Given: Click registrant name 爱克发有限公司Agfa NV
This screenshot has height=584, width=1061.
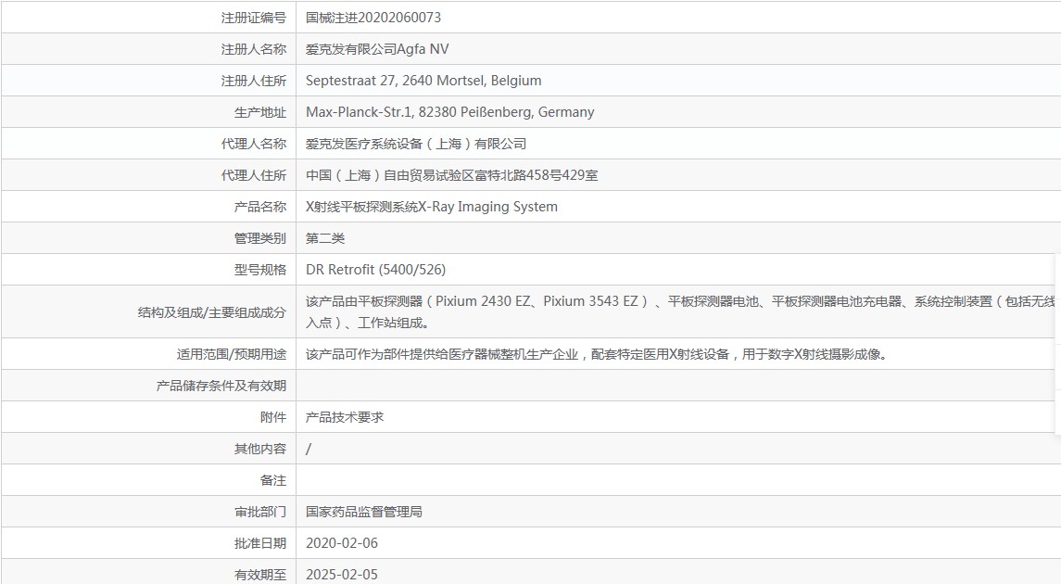Looking at the screenshot, I should point(377,49).
